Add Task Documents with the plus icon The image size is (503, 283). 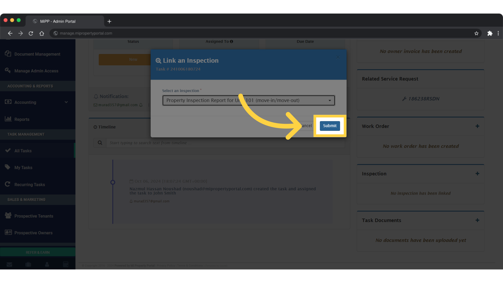click(x=477, y=220)
